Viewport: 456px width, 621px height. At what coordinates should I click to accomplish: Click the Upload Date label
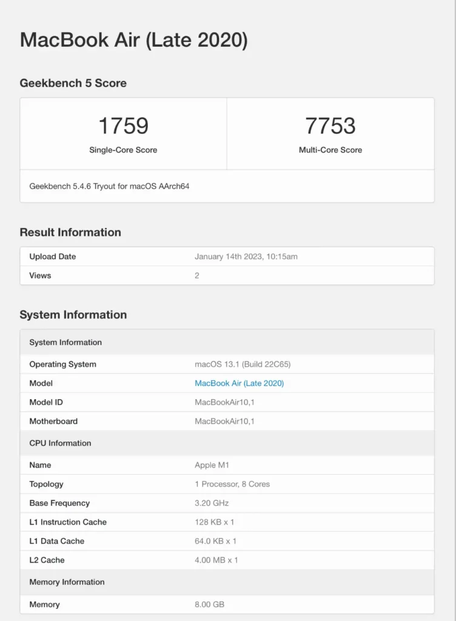[x=53, y=257]
